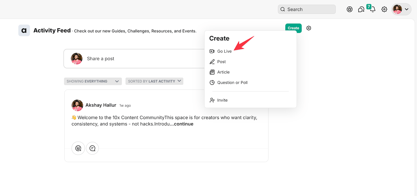Click the Activity Feed 'a' logo icon

[x=24, y=30]
